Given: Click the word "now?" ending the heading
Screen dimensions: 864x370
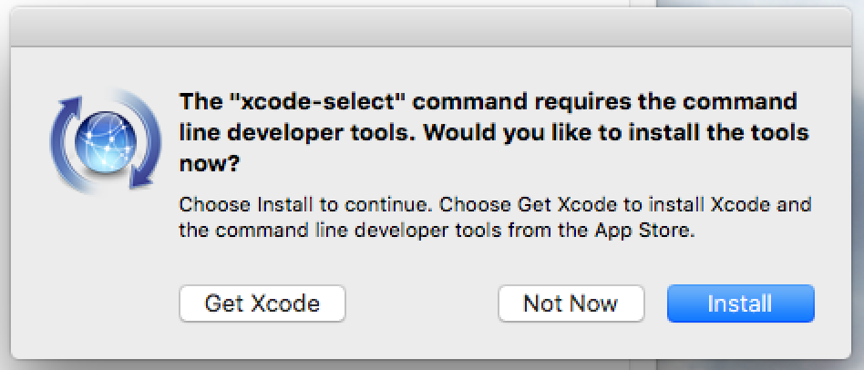Looking at the screenshot, I should pos(210,165).
